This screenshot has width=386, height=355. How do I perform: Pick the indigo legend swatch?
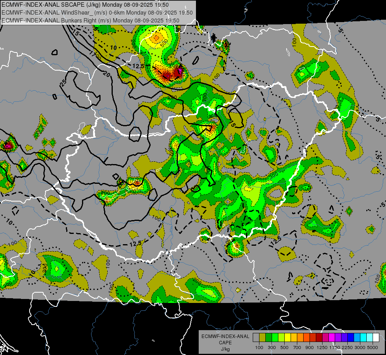(344, 338)
